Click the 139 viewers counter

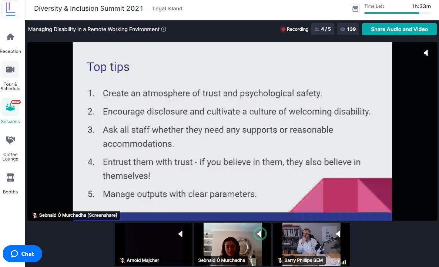(348, 29)
